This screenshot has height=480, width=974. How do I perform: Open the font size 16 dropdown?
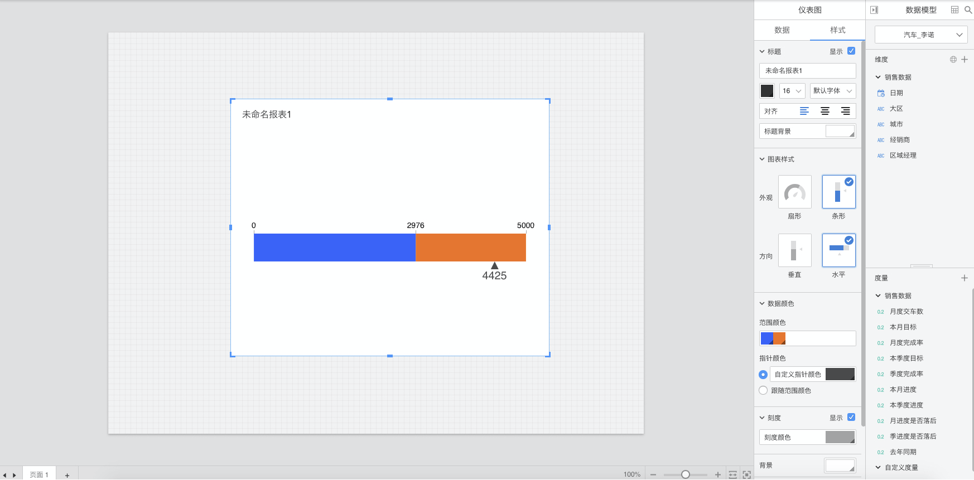pos(792,91)
